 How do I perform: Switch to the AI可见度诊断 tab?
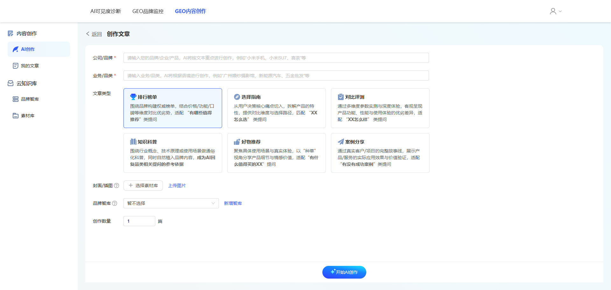[106, 11]
